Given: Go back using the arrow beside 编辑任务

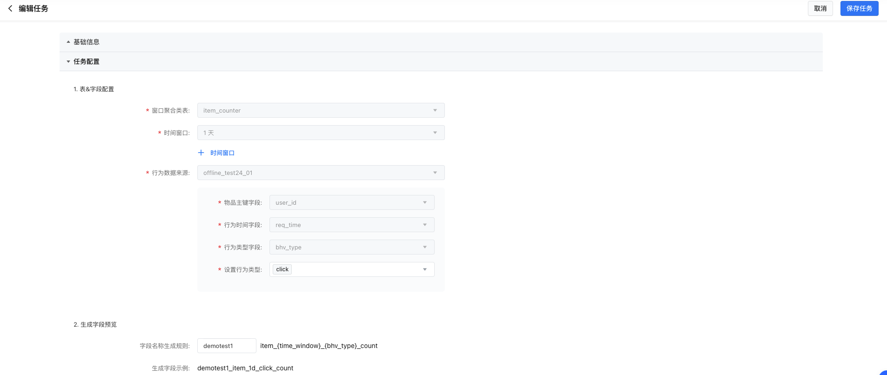Looking at the screenshot, I should tap(10, 8).
